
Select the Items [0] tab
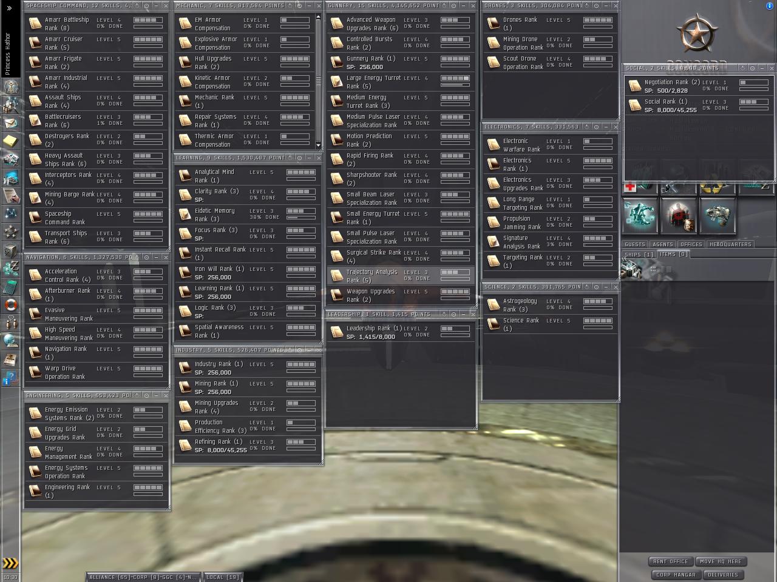tap(673, 254)
